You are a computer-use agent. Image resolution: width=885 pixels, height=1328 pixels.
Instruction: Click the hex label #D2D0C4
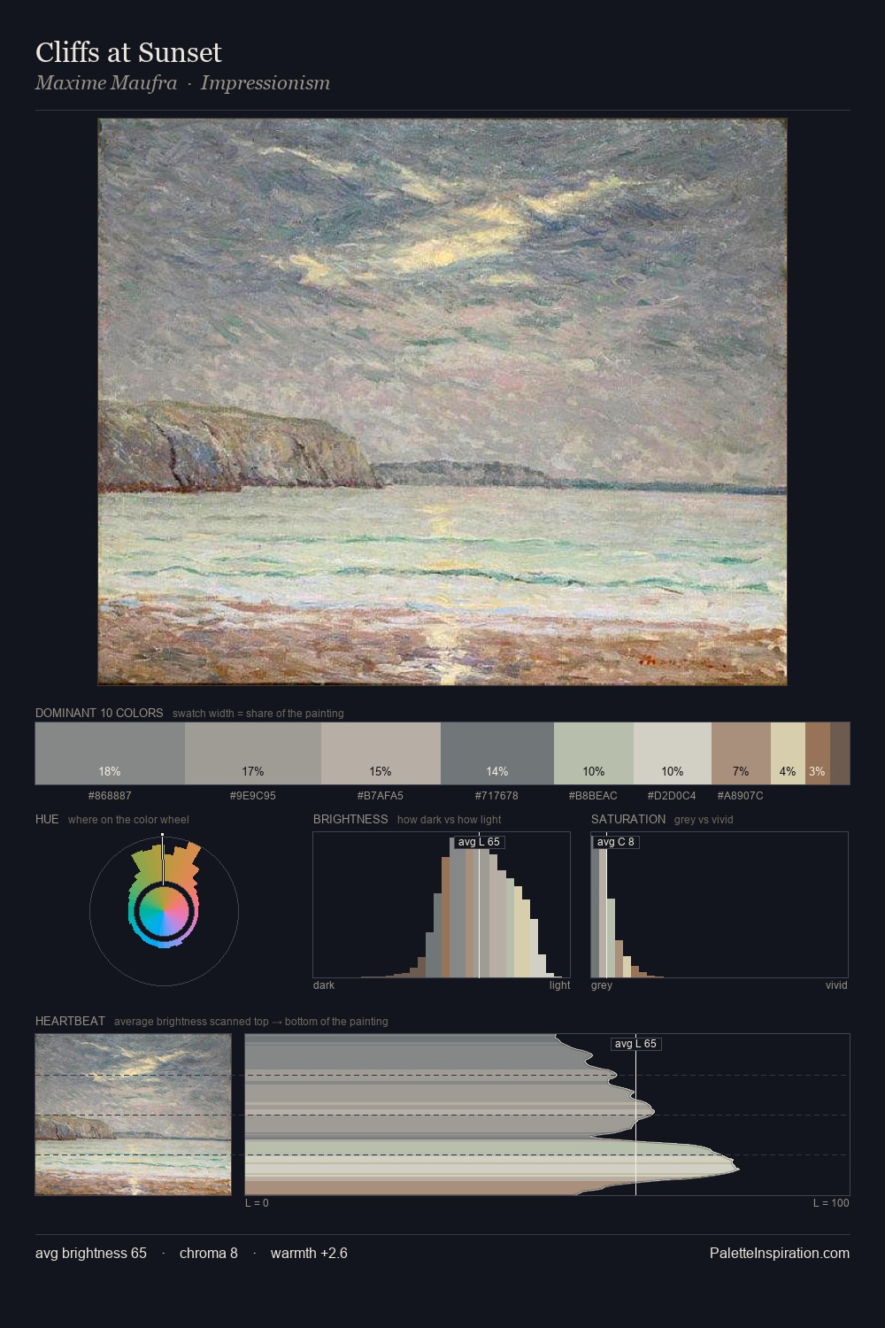(x=673, y=796)
